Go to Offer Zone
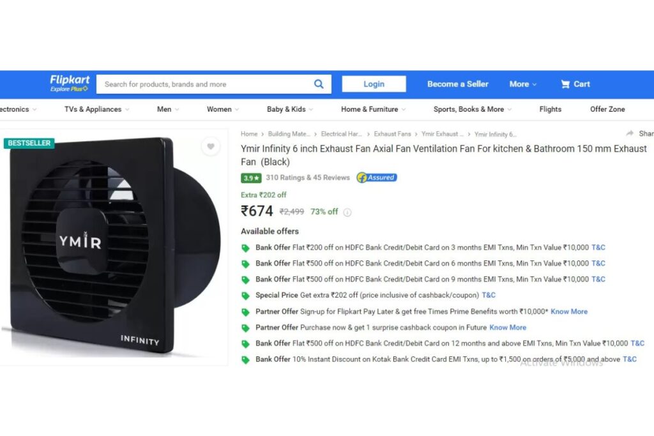This screenshot has width=654, height=436. point(607,109)
